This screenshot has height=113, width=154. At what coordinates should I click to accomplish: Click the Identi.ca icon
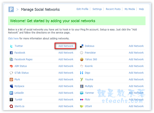click(11, 106)
